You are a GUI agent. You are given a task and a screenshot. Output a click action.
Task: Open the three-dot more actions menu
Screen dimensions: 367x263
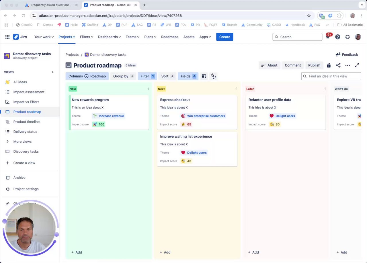click(x=348, y=65)
